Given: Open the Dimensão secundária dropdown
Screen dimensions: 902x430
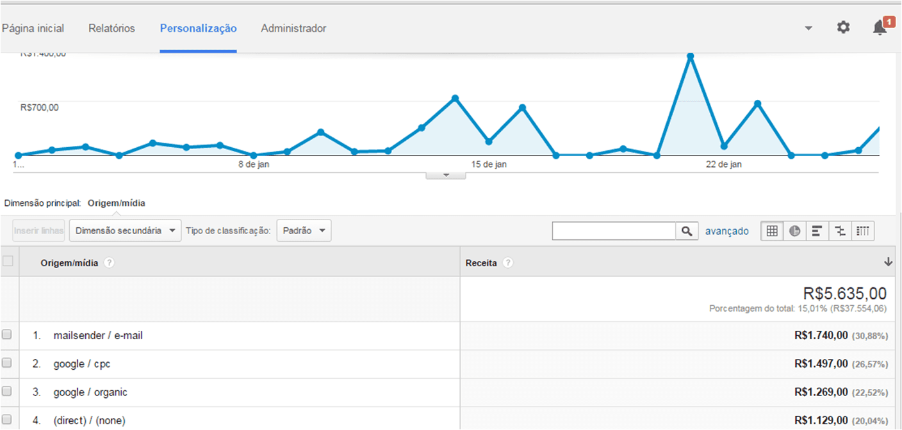Looking at the screenshot, I should pos(125,230).
